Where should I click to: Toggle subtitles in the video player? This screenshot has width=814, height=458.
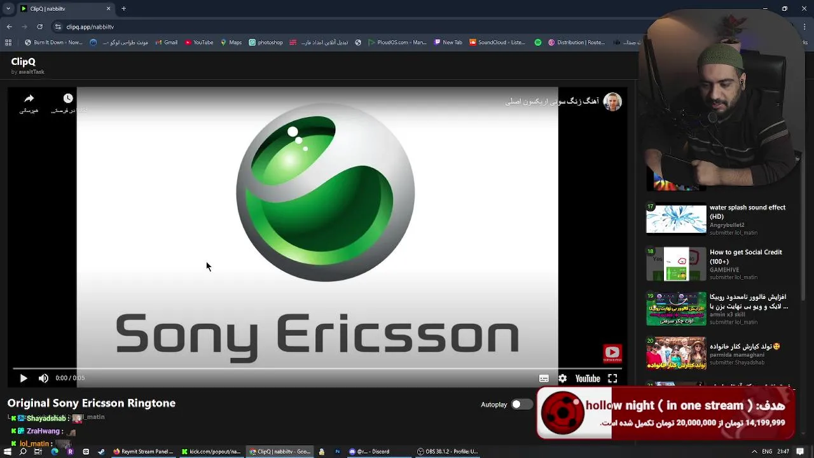click(544, 378)
